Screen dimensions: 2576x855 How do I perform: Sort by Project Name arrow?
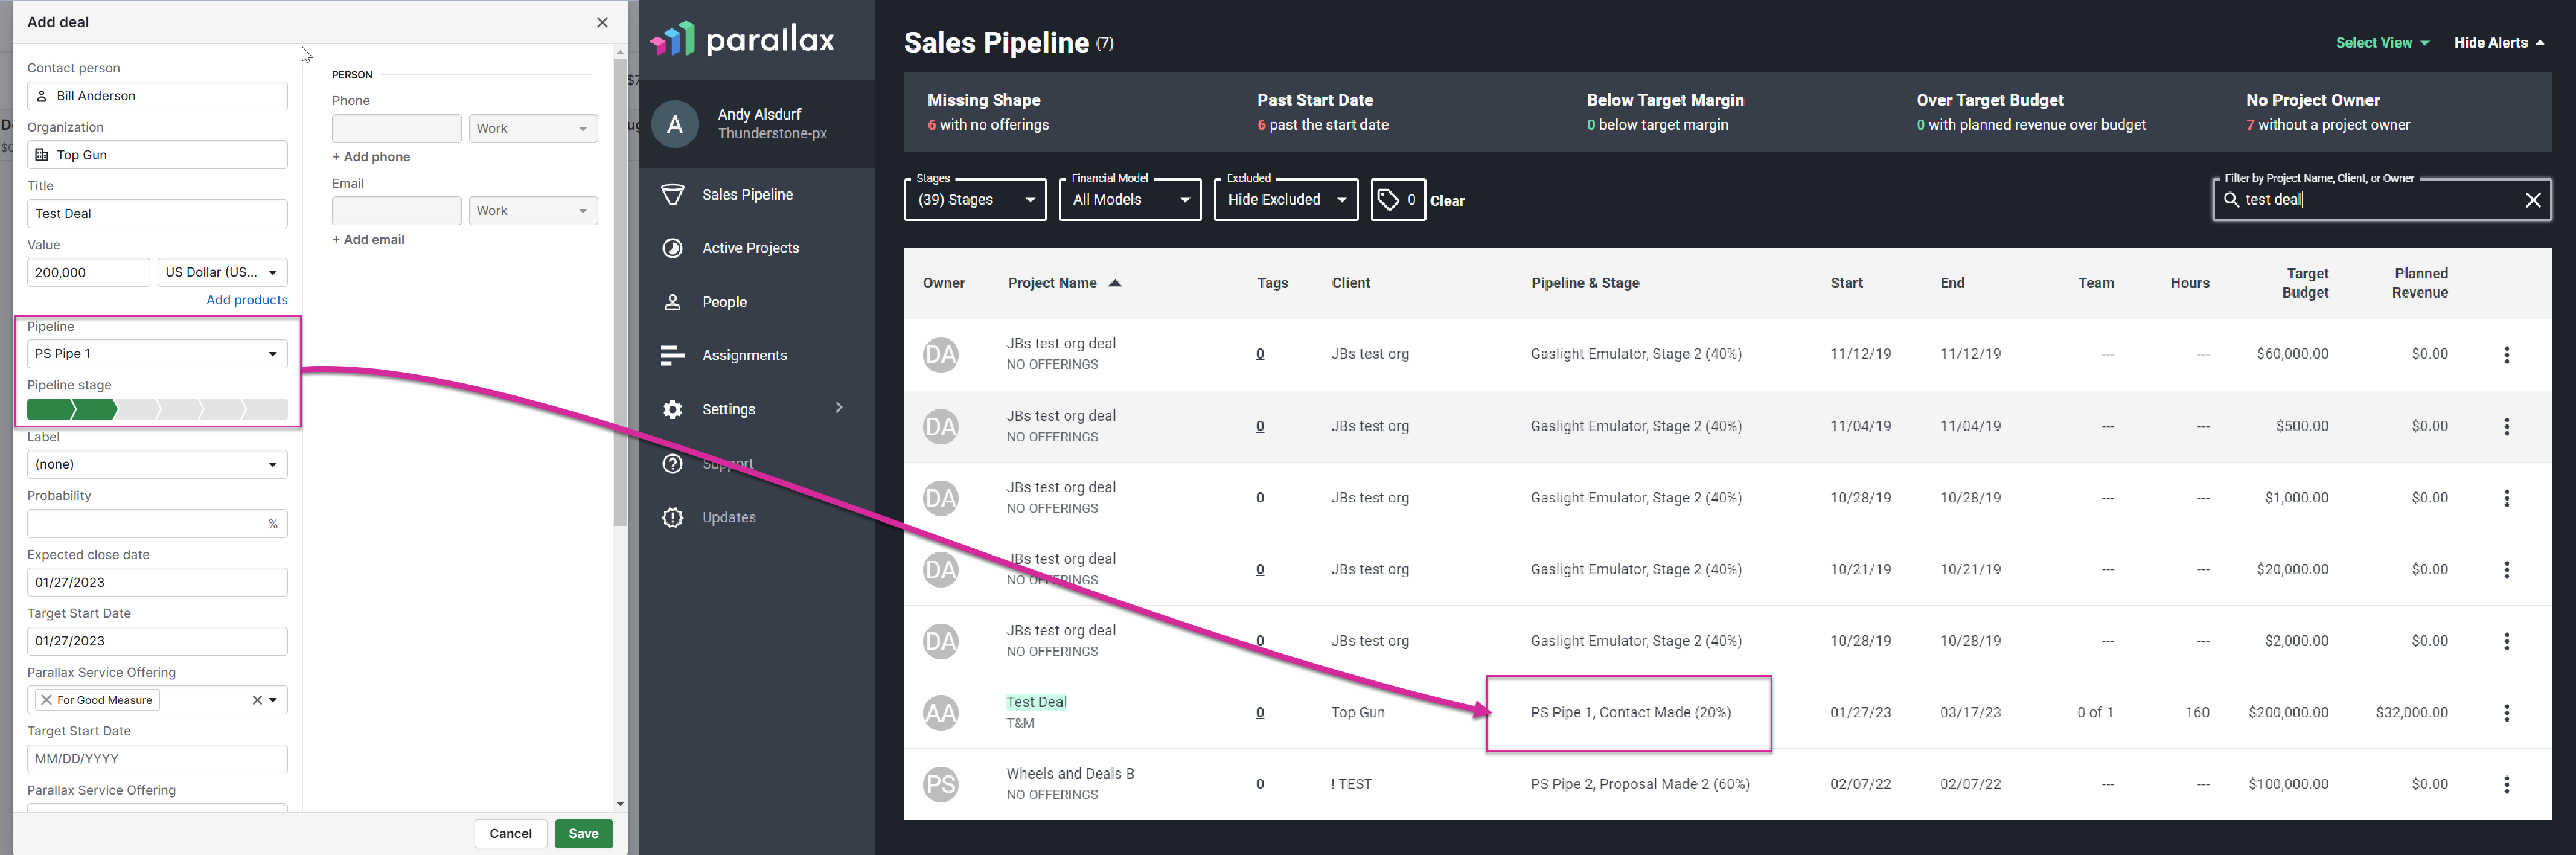[x=1115, y=283]
